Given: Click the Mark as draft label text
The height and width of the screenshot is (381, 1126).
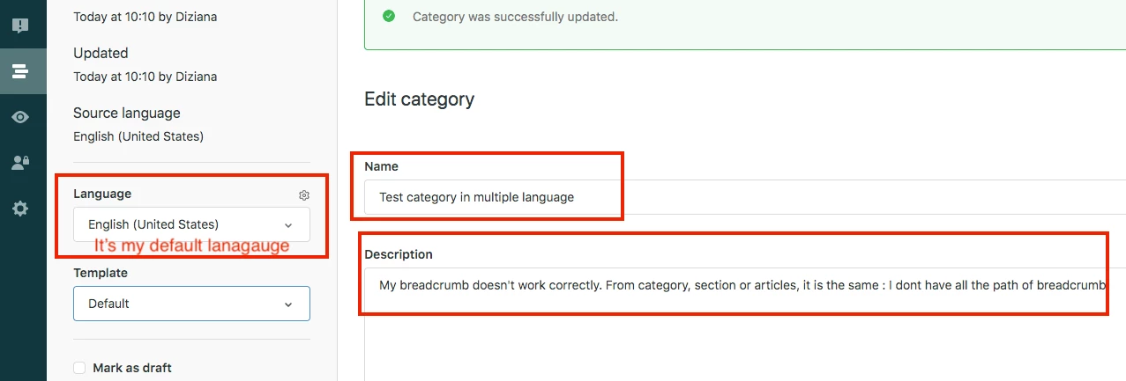Looking at the screenshot, I should click(x=131, y=368).
